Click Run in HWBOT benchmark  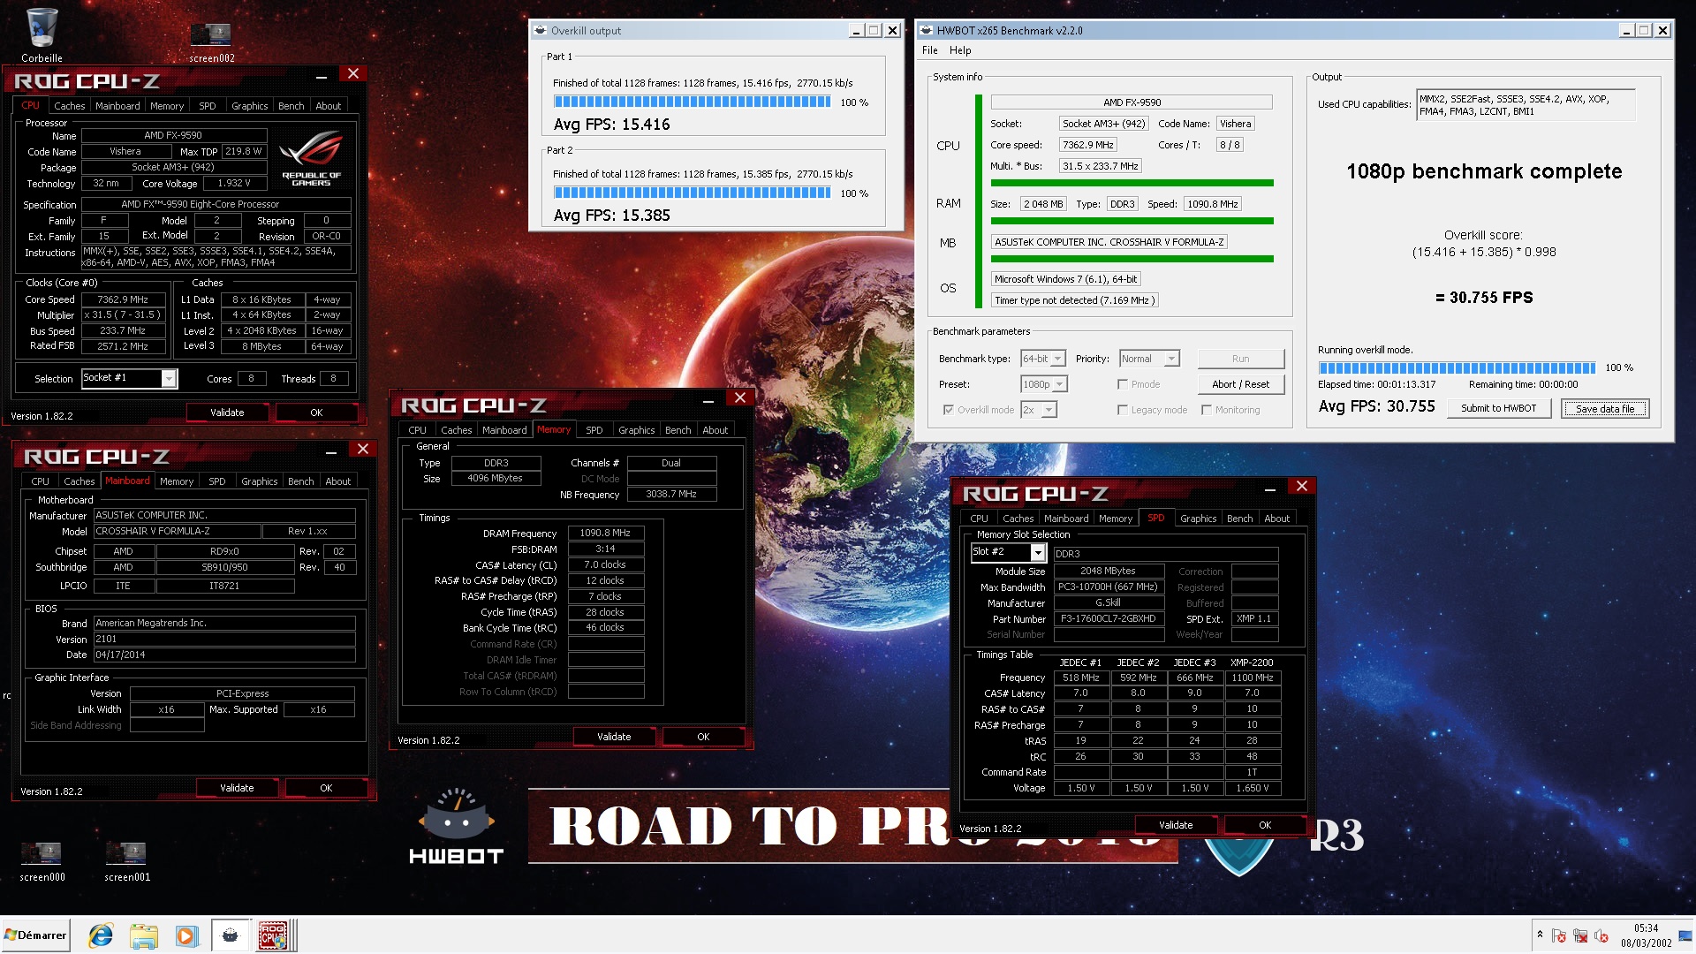(x=1240, y=359)
